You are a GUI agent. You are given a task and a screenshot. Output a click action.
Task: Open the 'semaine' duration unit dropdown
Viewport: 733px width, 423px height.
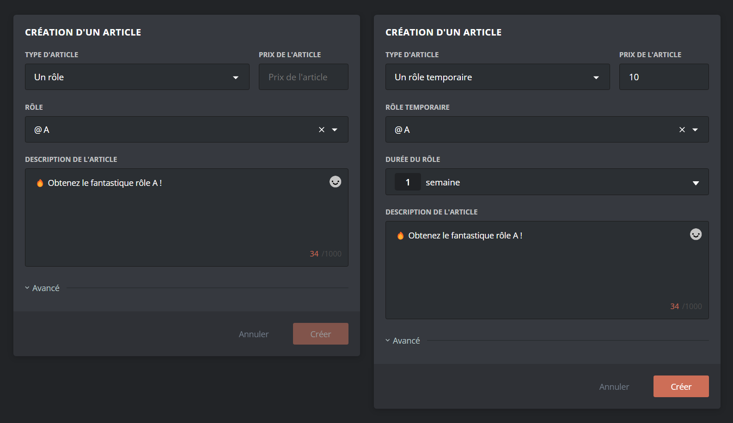[x=696, y=183]
